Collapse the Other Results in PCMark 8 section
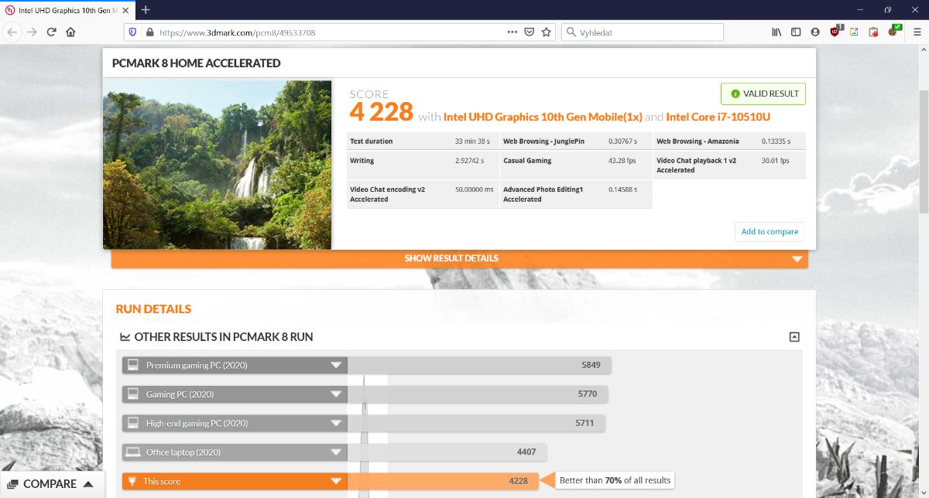Image resolution: width=929 pixels, height=498 pixels. [x=794, y=337]
